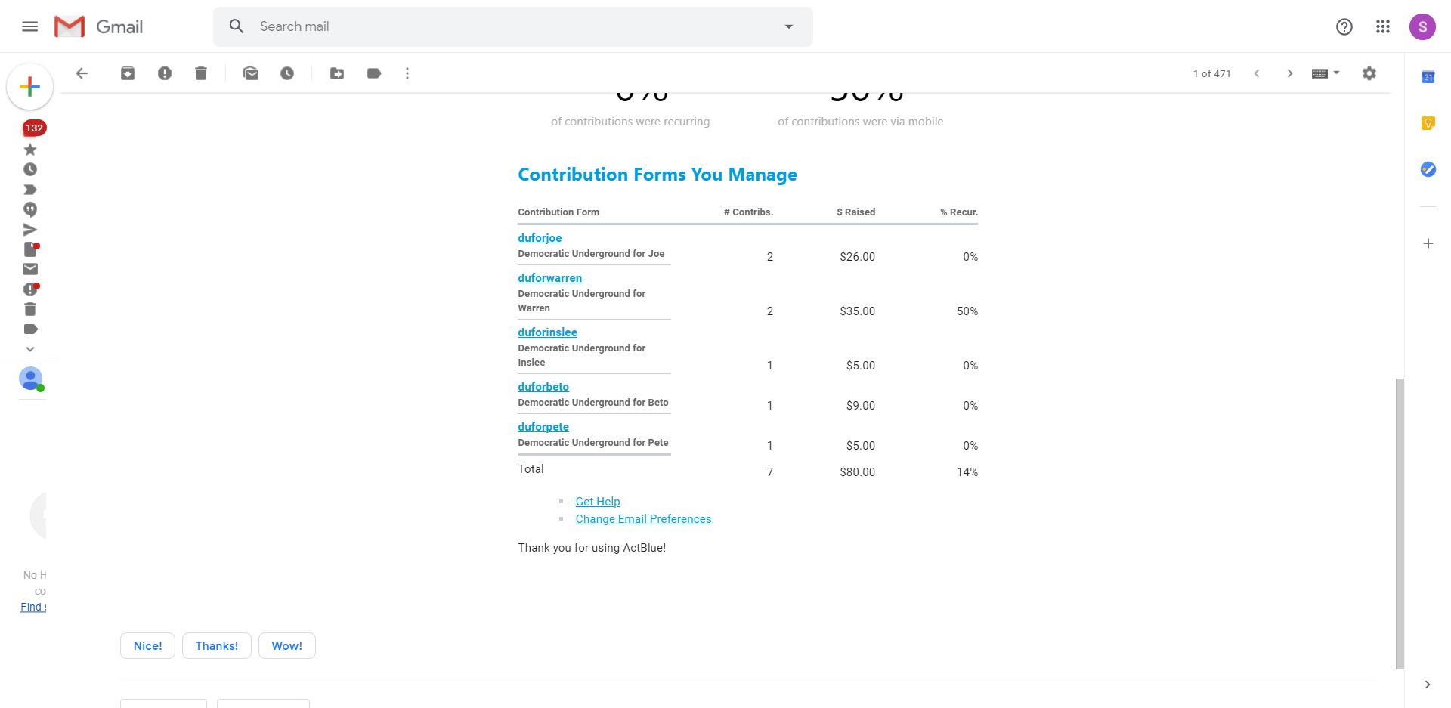The height and width of the screenshot is (708, 1451).
Task: Click the Move to folder icon
Action: click(337, 73)
